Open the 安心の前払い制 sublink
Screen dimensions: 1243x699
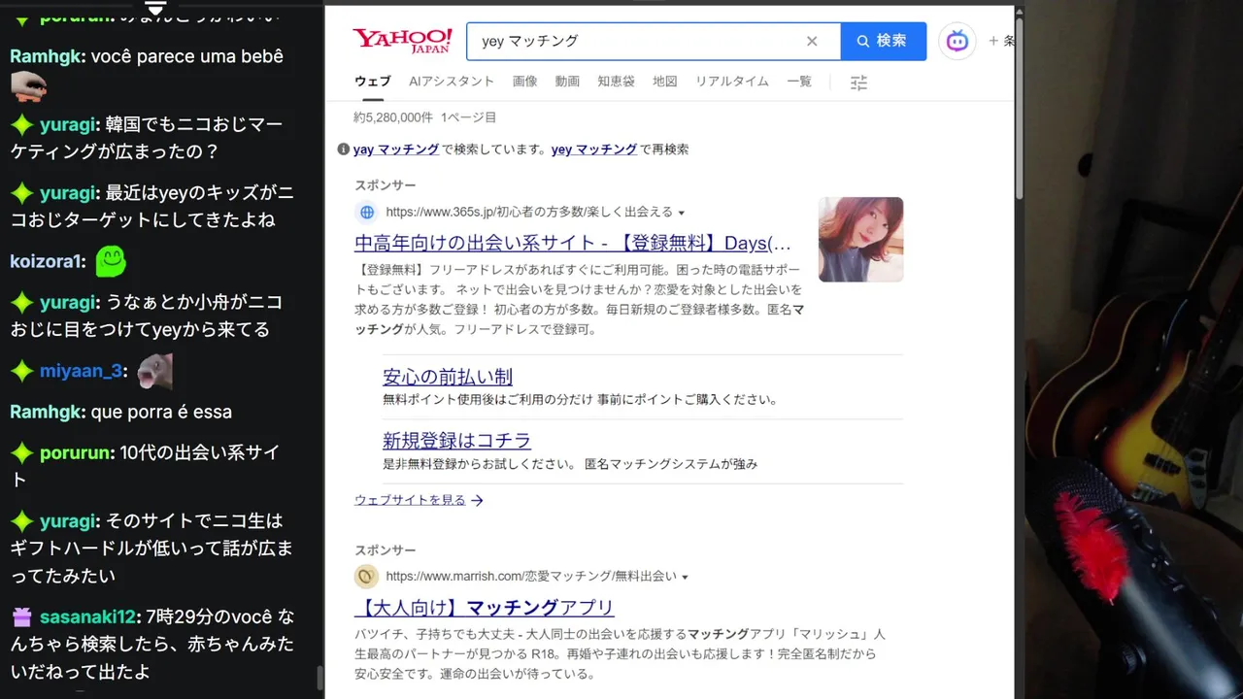pos(448,377)
